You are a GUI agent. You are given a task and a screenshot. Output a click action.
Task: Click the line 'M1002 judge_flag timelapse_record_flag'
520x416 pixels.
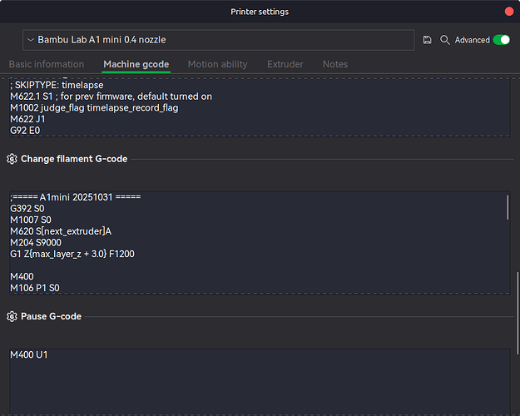pyautogui.click(x=94, y=108)
